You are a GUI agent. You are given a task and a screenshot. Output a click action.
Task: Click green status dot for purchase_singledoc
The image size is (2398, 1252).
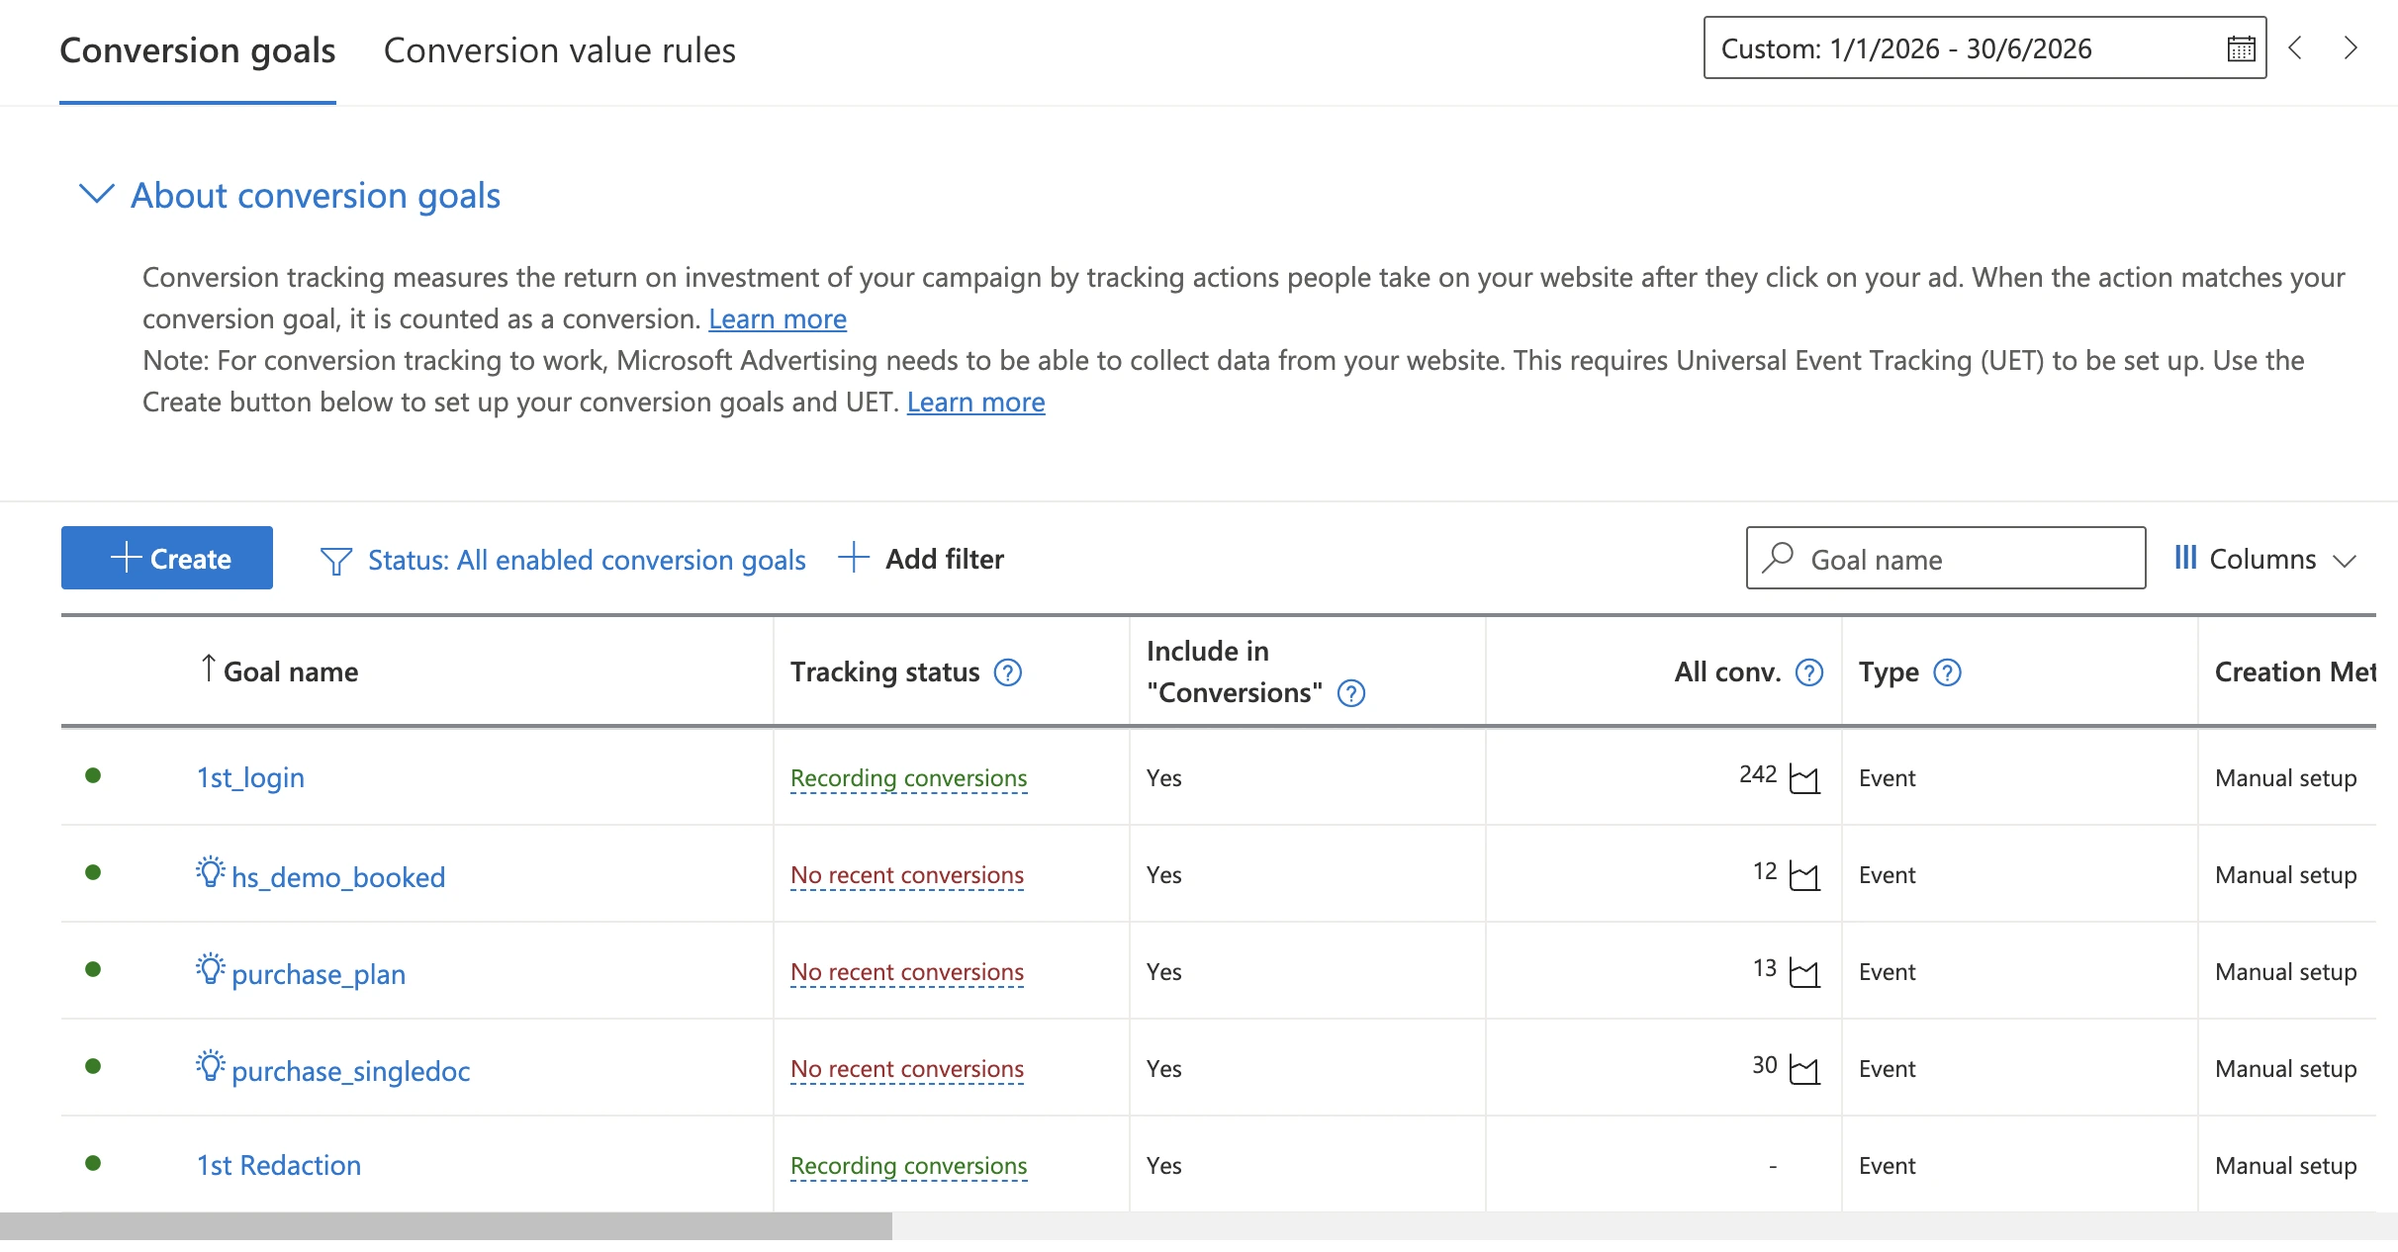(x=93, y=1066)
